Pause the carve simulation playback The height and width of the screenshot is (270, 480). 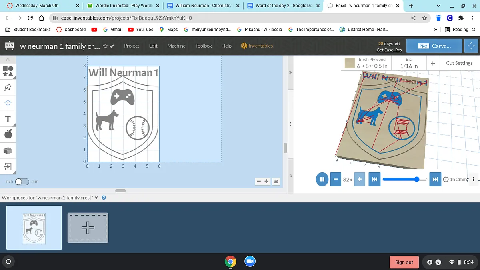[x=322, y=179]
